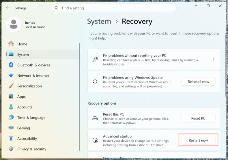Go back with the arrow icon
This screenshot has width=228, height=160.
(x=8, y=8)
